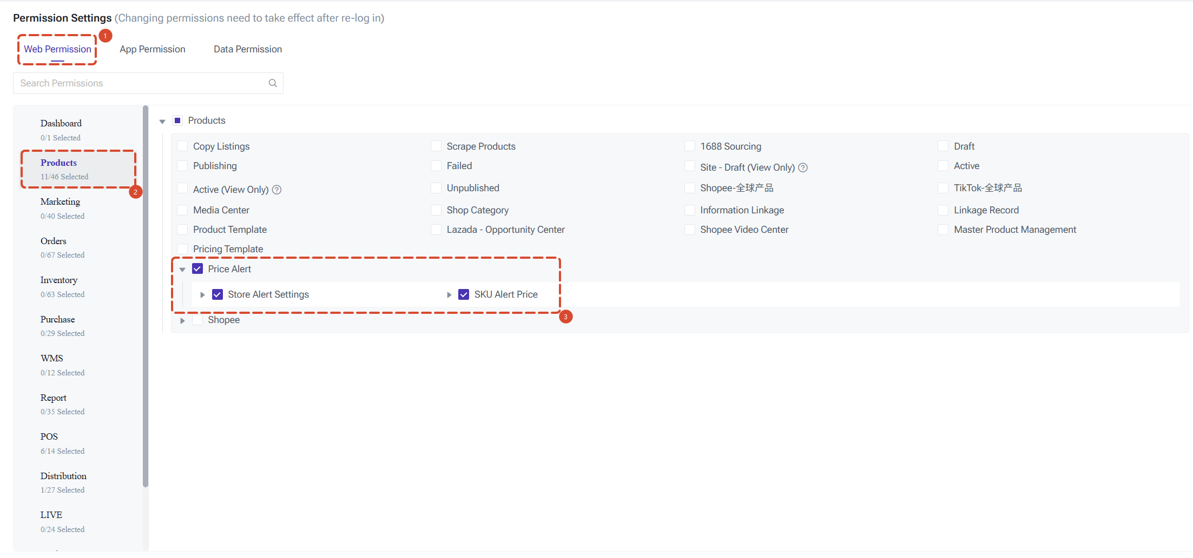The height and width of the screenshot is (558, 1193).
Task: Expand SKU Alert Price arrow
Action: pos(449,295)
